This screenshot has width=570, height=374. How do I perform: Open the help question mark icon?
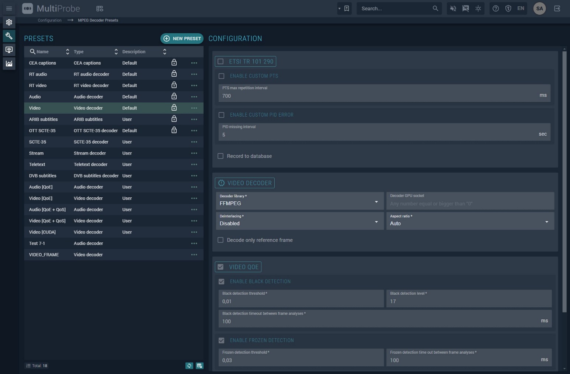496,8
